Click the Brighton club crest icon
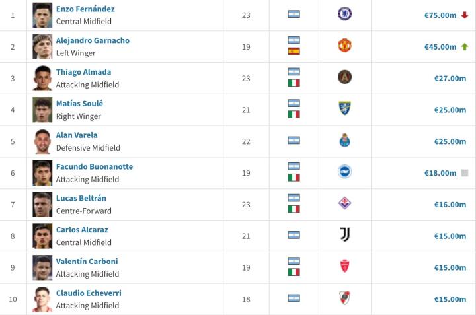 344,172
